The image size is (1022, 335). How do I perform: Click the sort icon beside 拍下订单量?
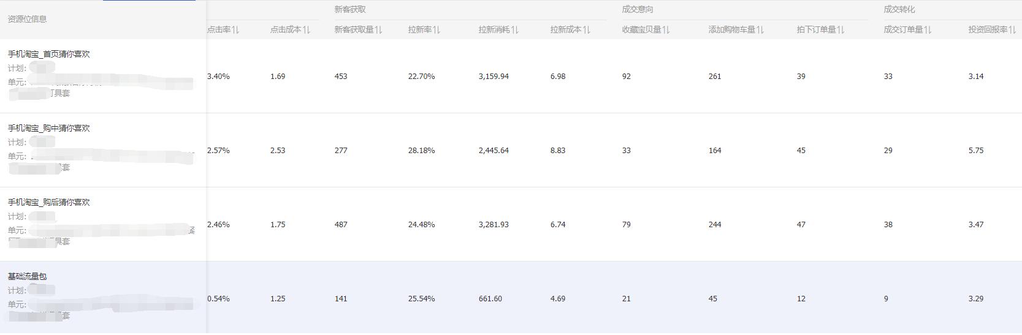point(841,30)
